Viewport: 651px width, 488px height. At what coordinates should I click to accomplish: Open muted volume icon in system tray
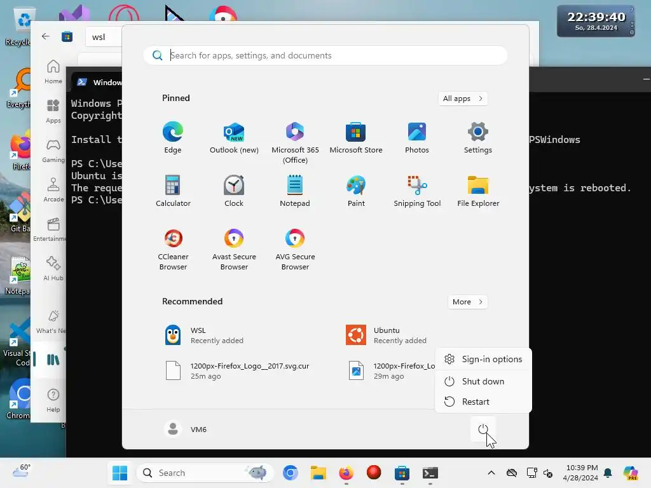pyautogui.click(x=548, y=473)
